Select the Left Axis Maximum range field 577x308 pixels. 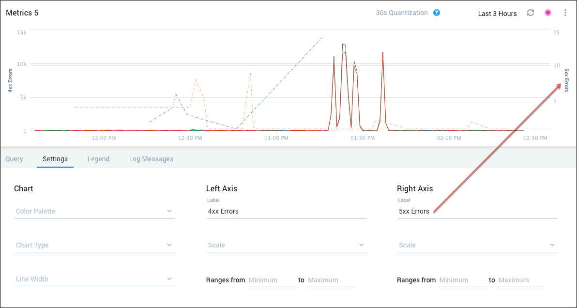pyautogui.click(x=331, y=280)
